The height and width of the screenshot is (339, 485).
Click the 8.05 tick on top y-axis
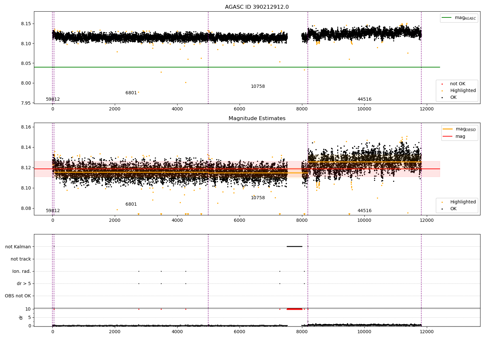coord(27,63)
